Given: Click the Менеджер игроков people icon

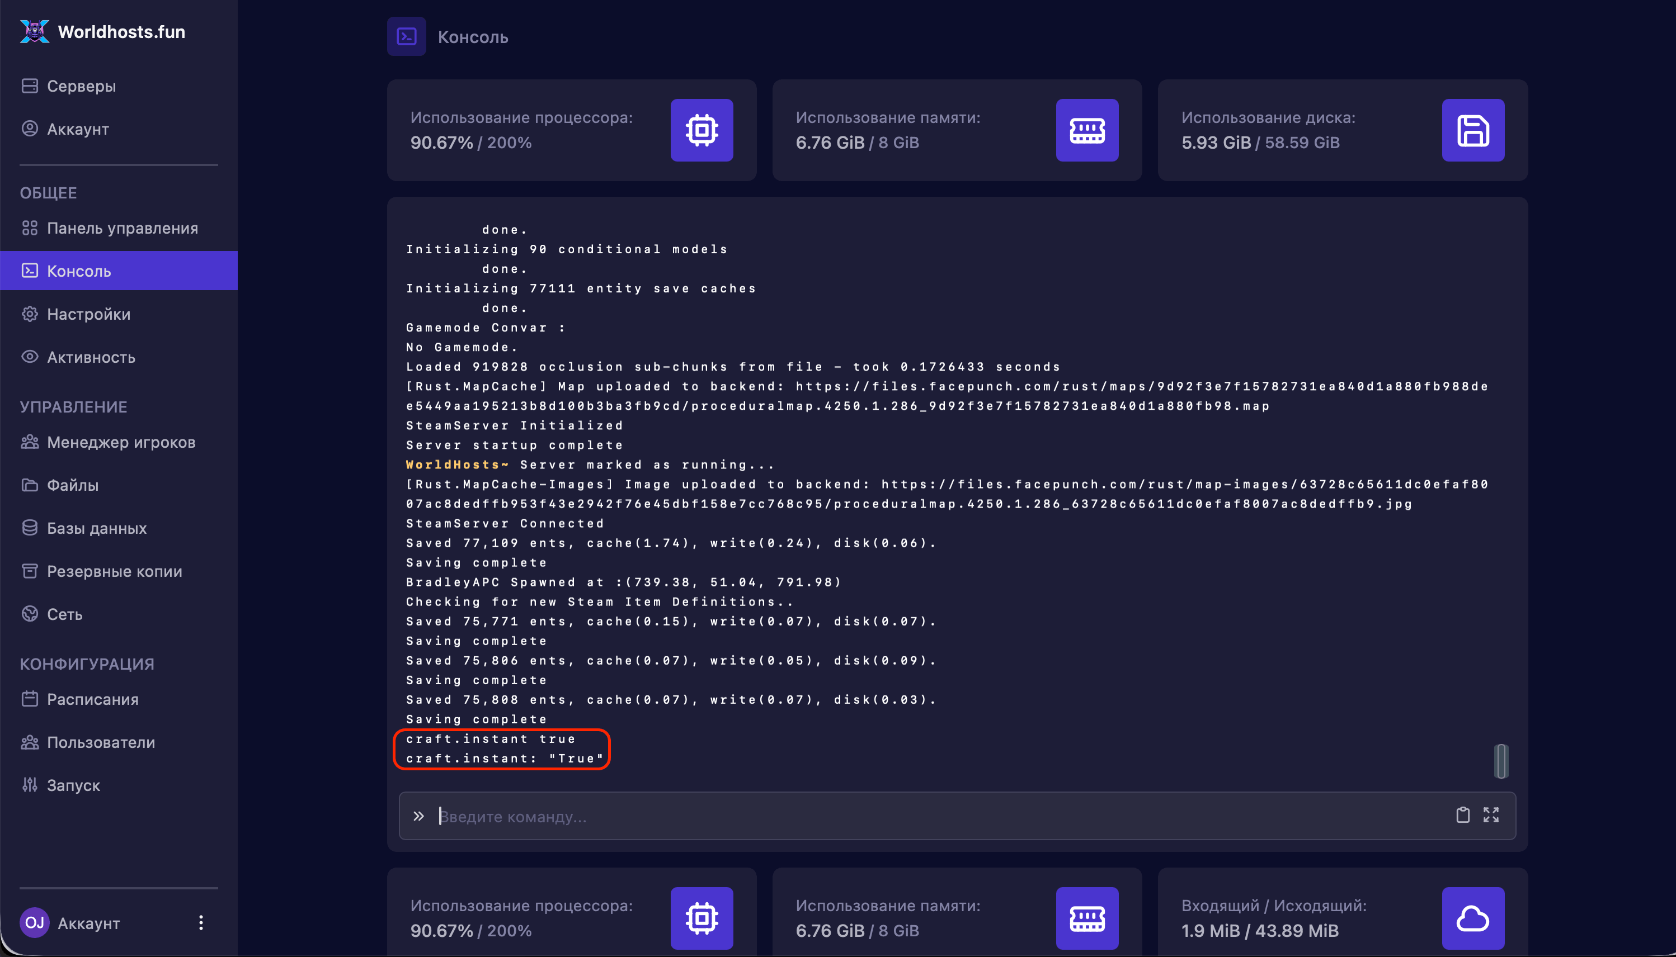Looking at the screenshot, I should (30, 442).
